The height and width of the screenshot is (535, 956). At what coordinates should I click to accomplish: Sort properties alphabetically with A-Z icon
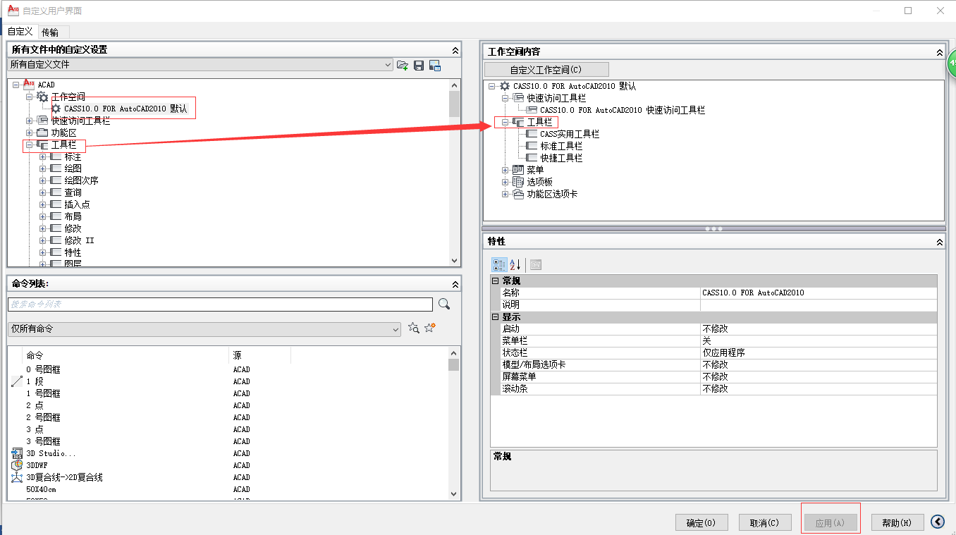(515, 264)
